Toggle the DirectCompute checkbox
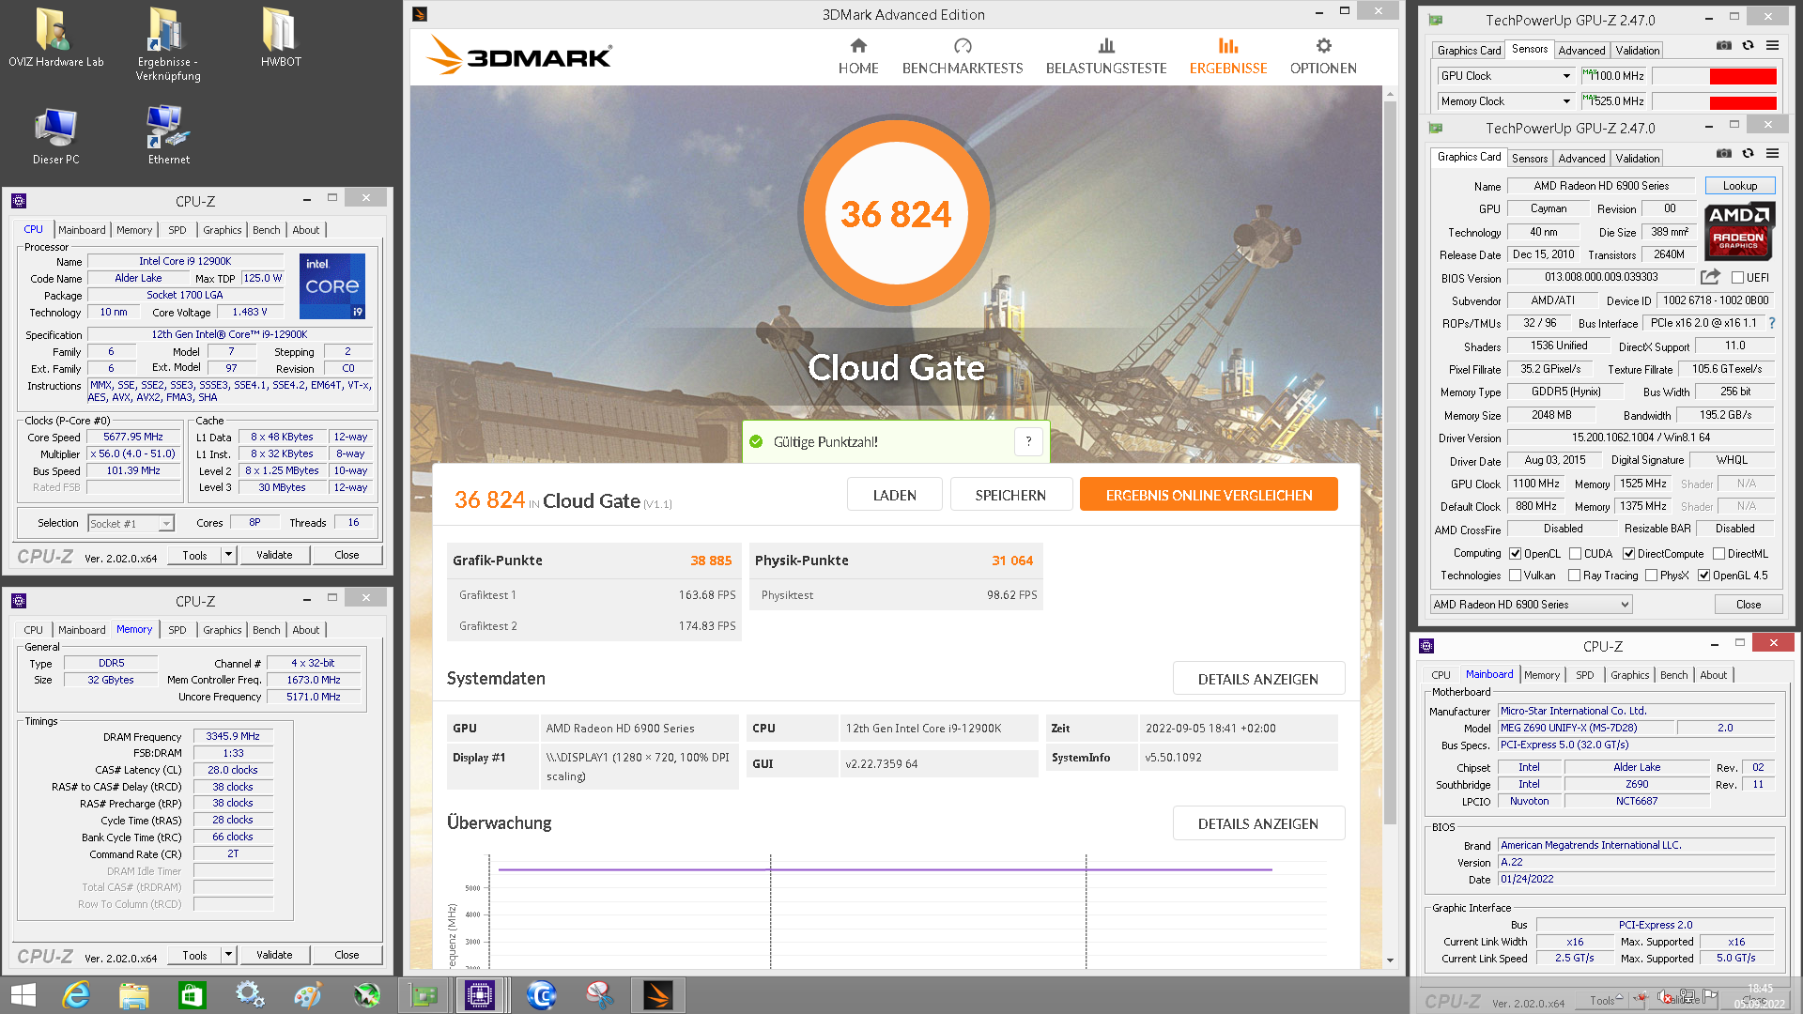1803x1014 pixels. click(1628, 554)
